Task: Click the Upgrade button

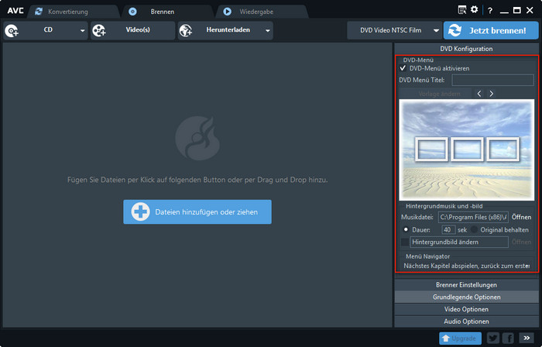Action: pos(460,338)
